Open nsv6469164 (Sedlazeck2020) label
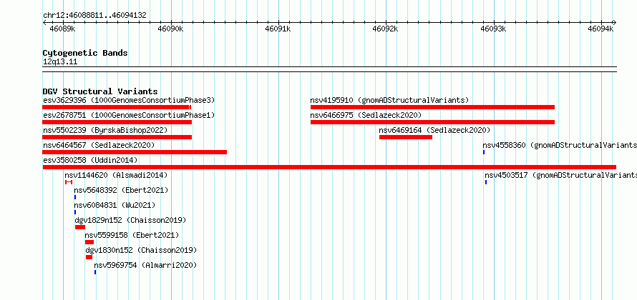The height and width of the screenshot is (300, 637). point(434,130)
